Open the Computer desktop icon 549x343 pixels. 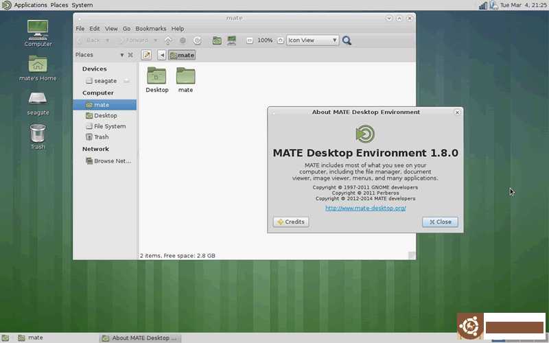(x=38, y=33)
